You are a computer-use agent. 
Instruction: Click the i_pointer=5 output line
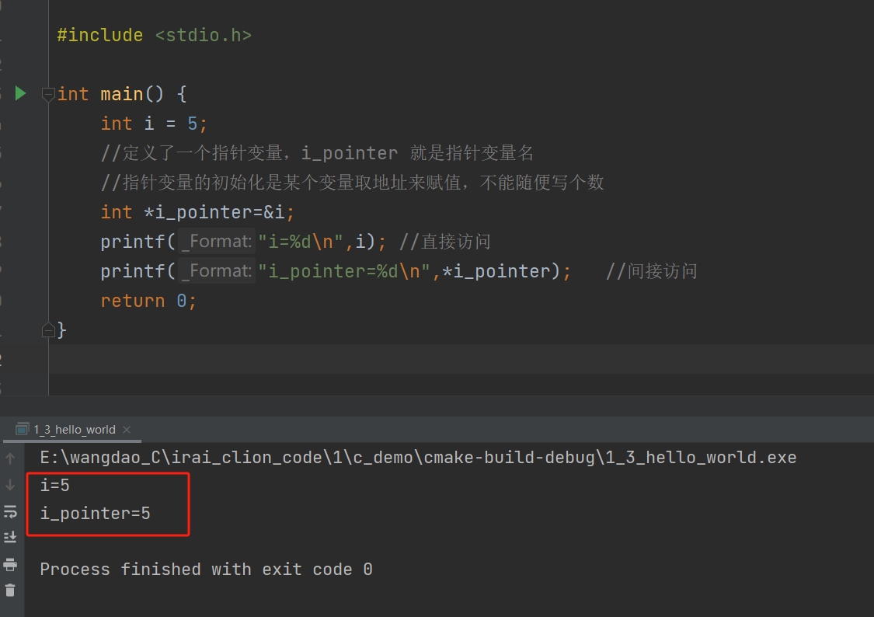point(96,513)
